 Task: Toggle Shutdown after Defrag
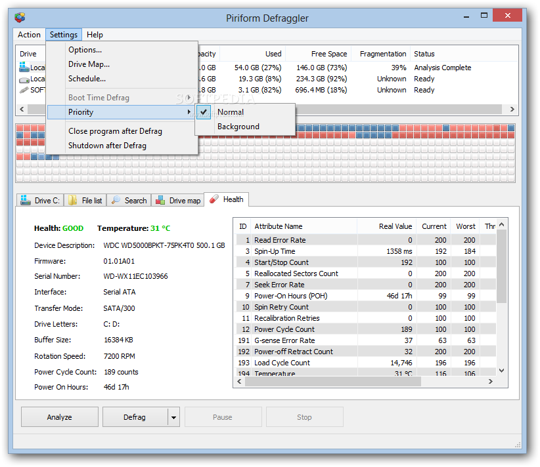coord(122,146)
